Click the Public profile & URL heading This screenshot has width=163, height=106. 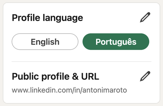pos(55,76)
